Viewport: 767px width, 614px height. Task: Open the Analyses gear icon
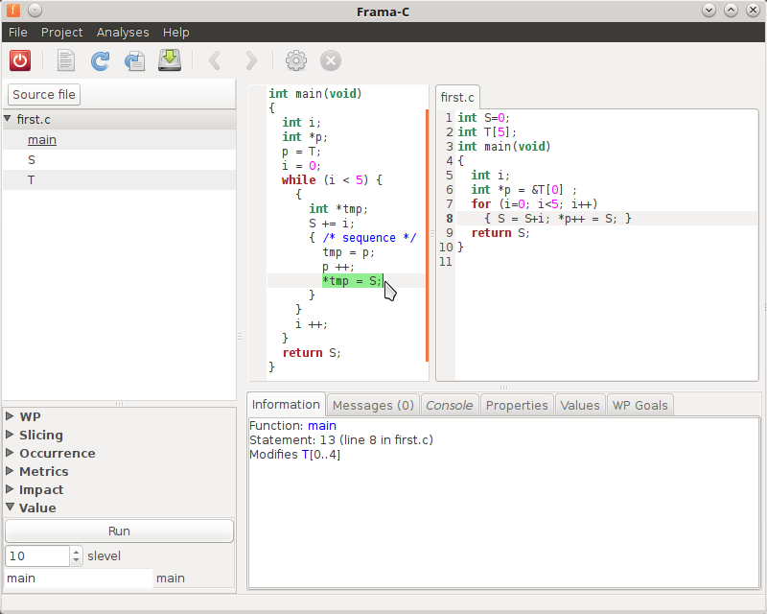(x=296, y=60)
